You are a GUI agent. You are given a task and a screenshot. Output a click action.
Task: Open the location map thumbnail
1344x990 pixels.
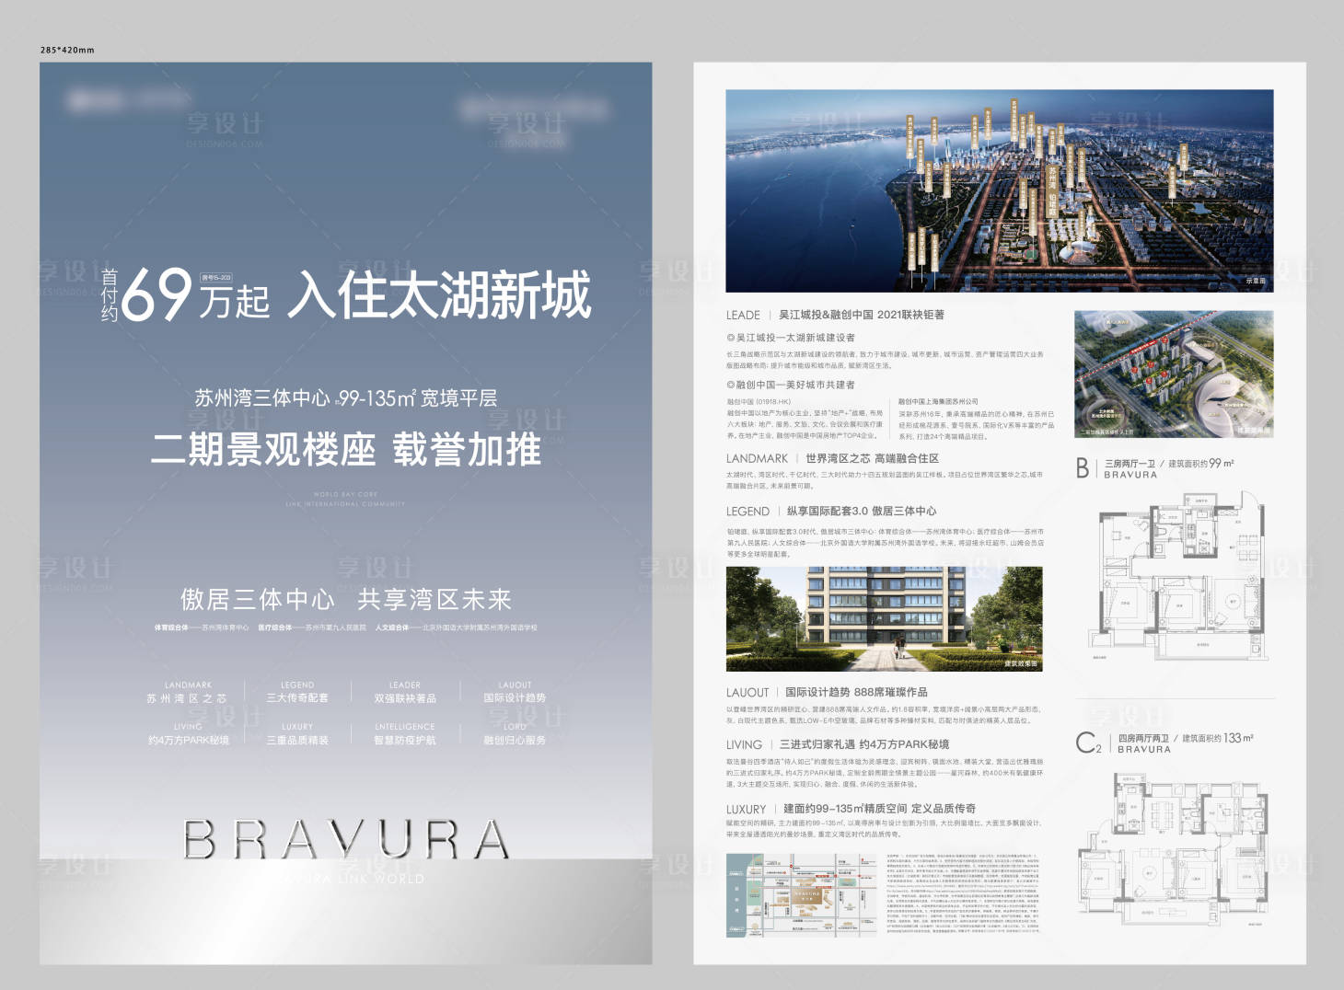pos(803,895)
